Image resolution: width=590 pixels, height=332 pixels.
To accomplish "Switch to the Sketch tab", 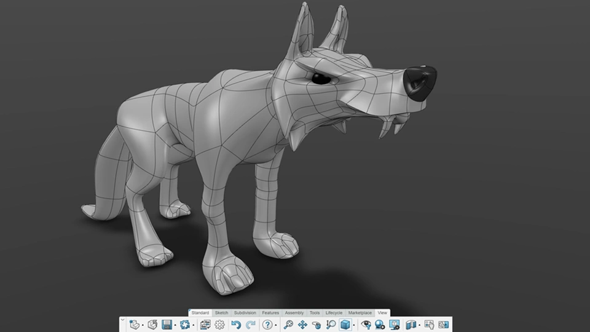I will coord(221,313).
